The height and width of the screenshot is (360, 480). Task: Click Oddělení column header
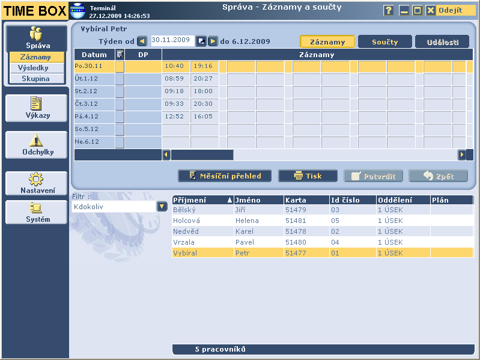(403, 200)
